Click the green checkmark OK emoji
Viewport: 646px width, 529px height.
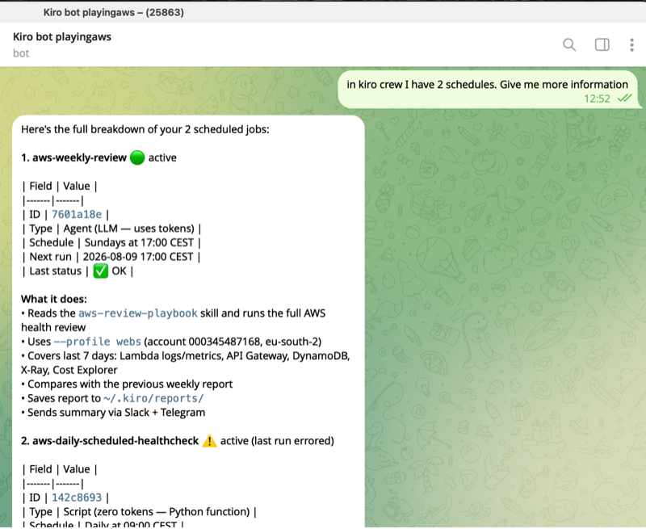coord(100,271)
